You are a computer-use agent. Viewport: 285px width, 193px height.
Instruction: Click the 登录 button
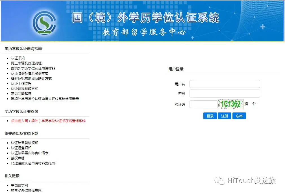pos(210,116)
